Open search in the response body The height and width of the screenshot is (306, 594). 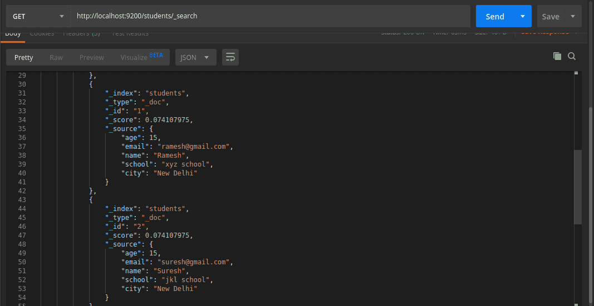click(572, 56)
